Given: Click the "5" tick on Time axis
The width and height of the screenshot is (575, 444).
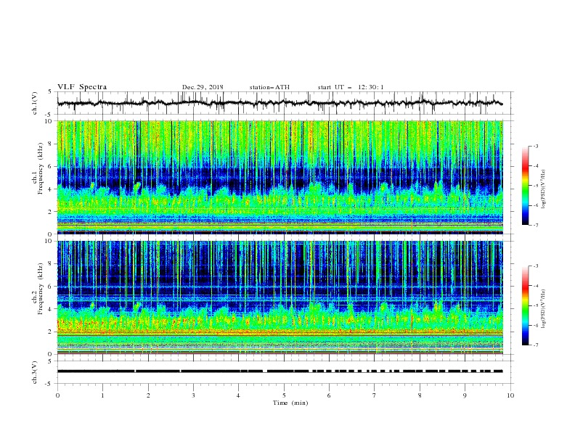Looking at the screenshot, I should (284, 395).
